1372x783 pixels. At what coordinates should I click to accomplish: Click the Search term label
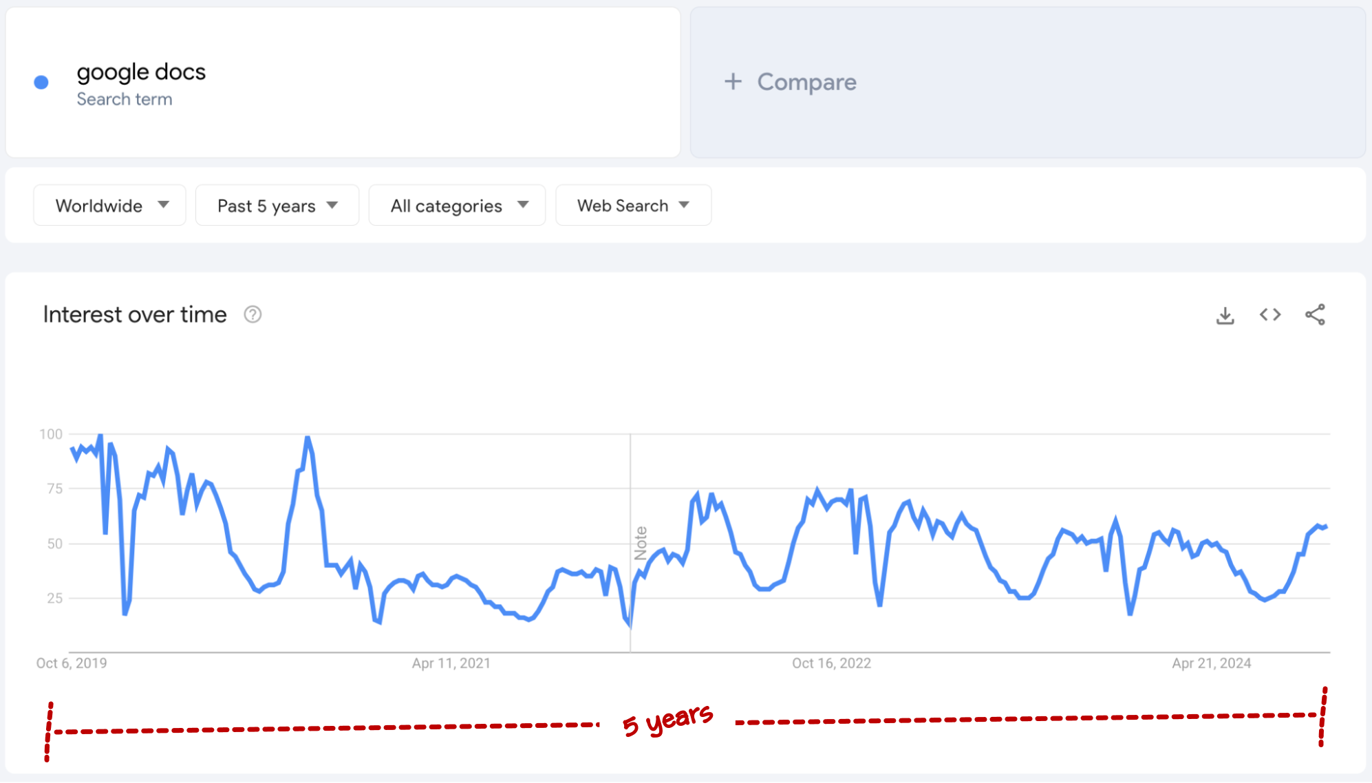point(125,99)
